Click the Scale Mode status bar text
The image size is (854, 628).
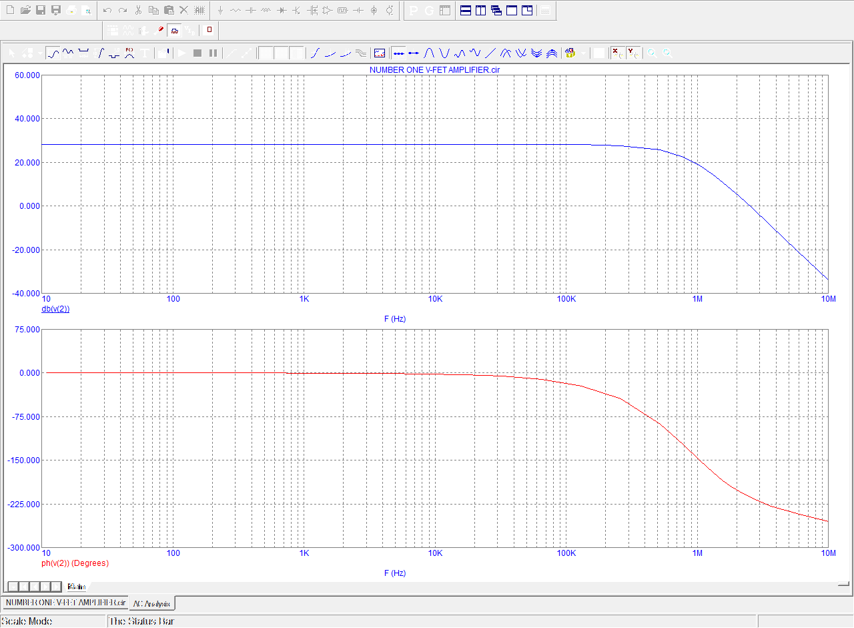[x=27, y=621]
